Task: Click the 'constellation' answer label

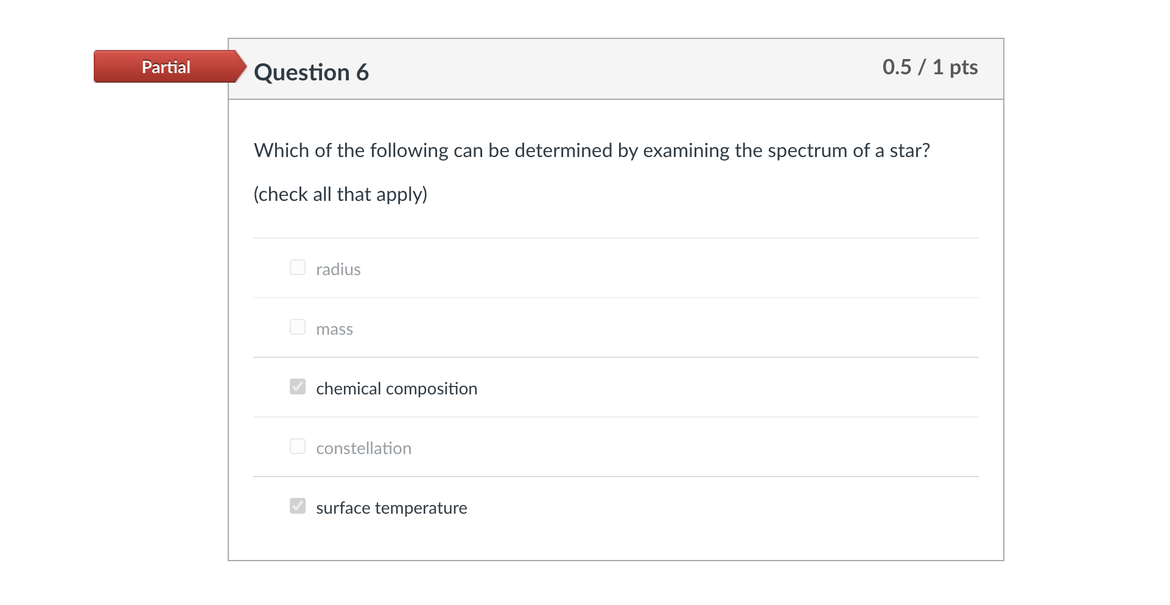Action: coord(363,448)
